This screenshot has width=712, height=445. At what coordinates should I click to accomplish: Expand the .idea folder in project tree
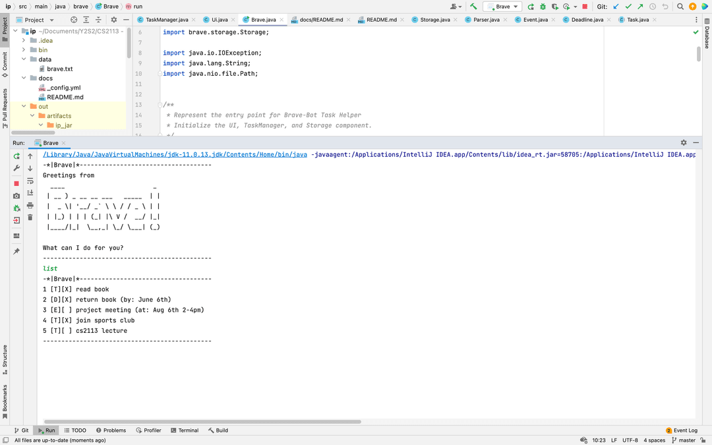24,40
